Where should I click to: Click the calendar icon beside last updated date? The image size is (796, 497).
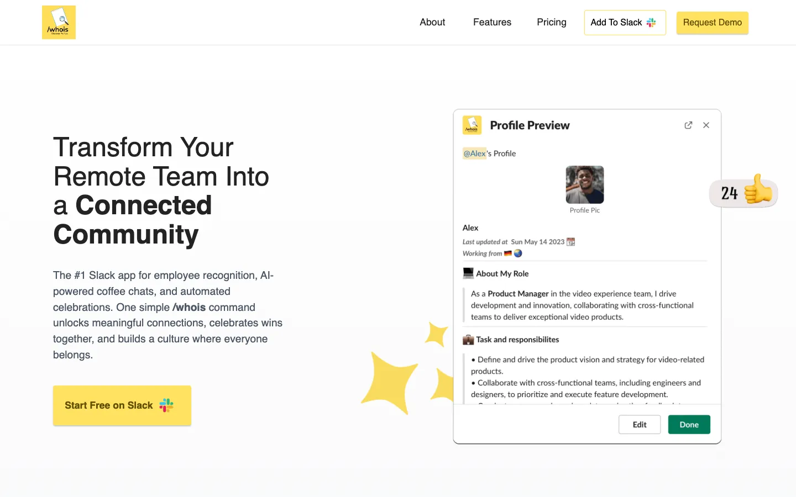pyautogui.click(x=571, y=242)
